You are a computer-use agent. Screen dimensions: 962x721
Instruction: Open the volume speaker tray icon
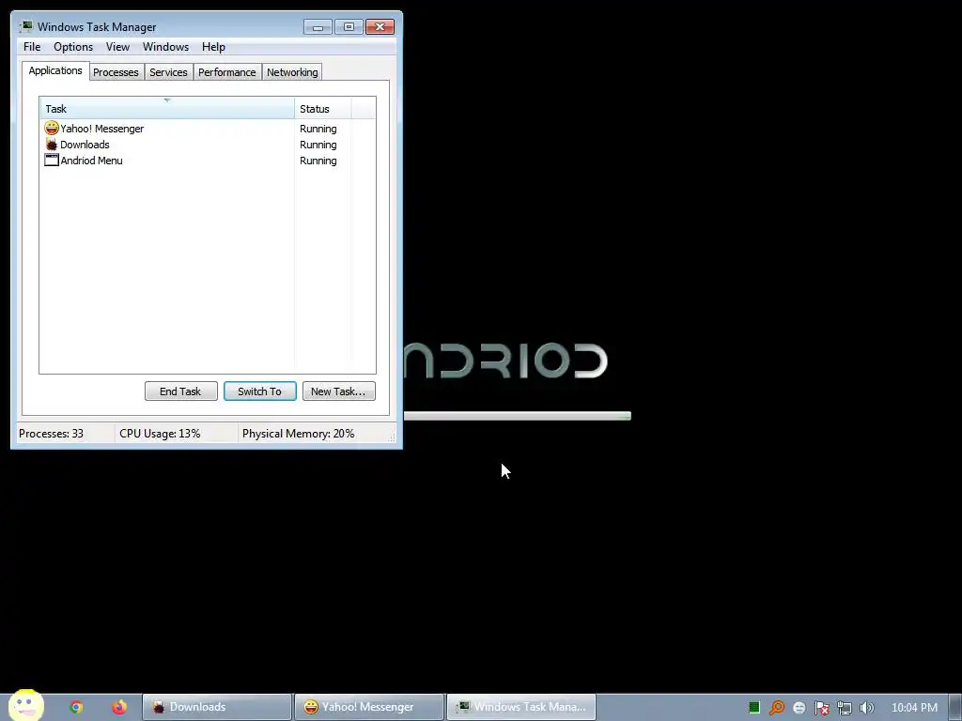pos(866,708)
